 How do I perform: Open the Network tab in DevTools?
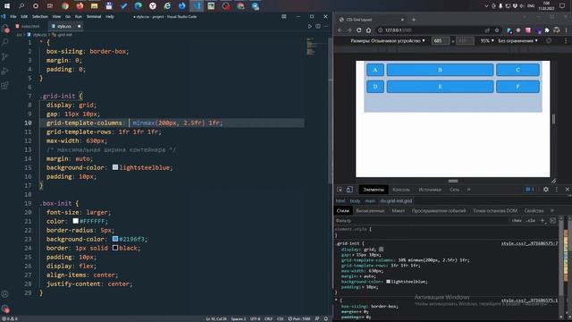coord(455,190)
